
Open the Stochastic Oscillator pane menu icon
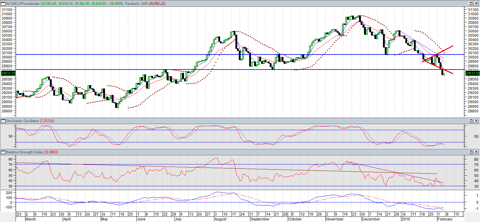point(3,121)
